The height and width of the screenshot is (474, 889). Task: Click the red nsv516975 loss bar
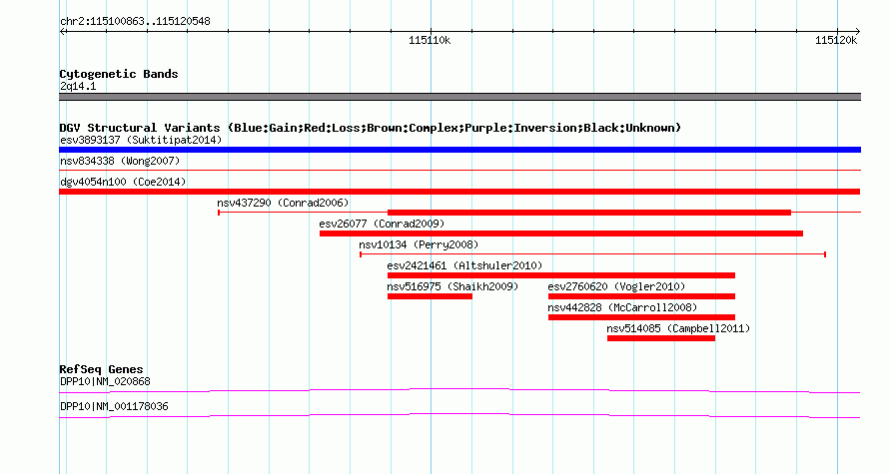[430, 296]
